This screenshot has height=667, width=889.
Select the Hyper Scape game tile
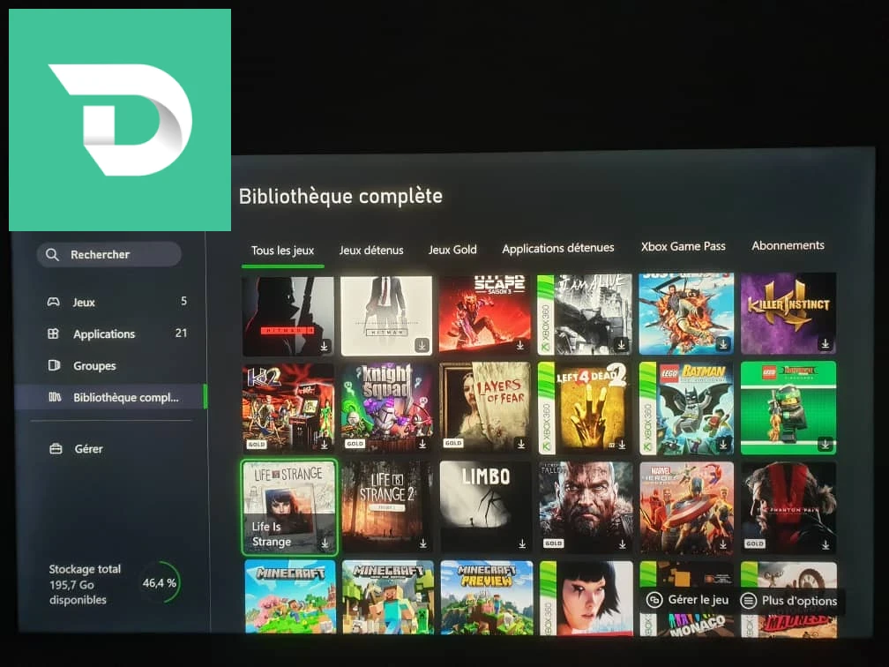pos(485,315)
